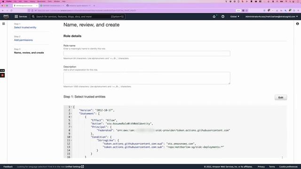The height and width of the screenshot is (169, 301).
Task: Click the Federated ARN line in code
Action: [x=163, y=131]
